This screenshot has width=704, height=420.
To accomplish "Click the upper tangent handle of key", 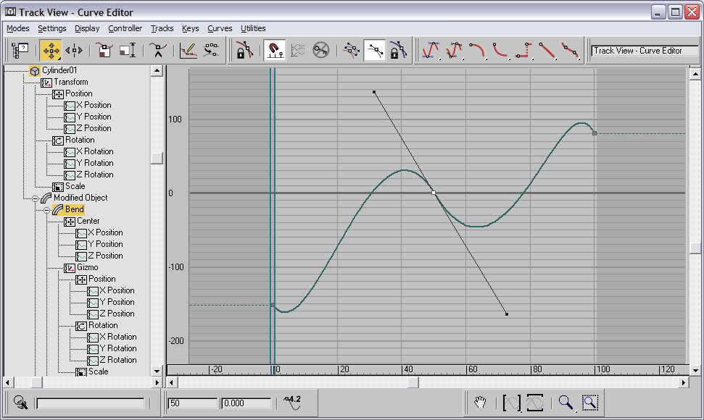I will tap(374, 93).
